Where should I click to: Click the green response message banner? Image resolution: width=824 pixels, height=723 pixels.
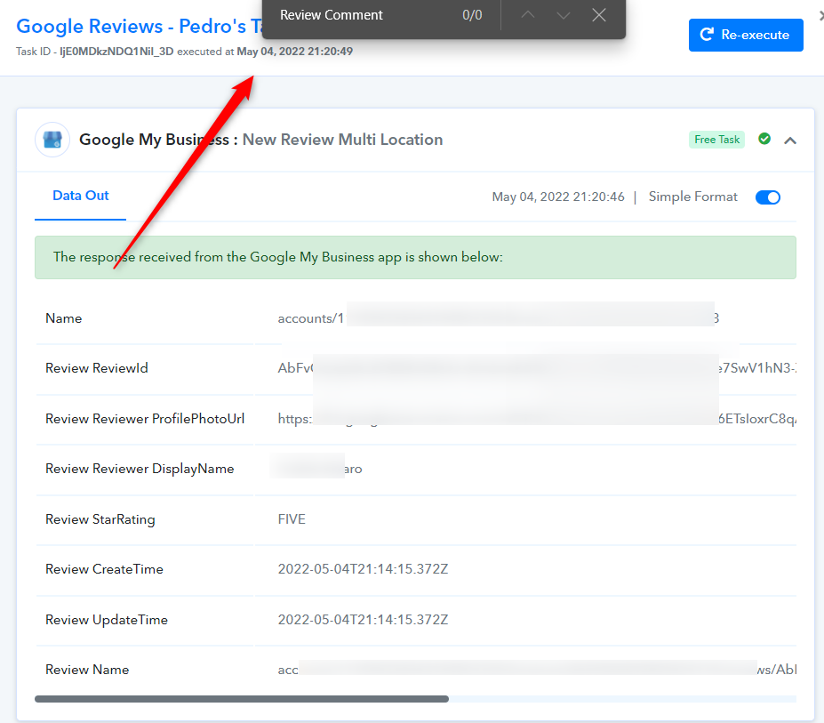point(415,257)
